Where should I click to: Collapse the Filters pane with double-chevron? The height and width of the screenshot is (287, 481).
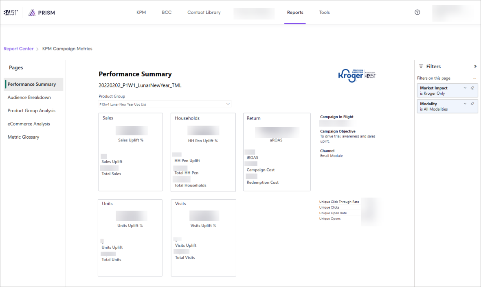475,66
